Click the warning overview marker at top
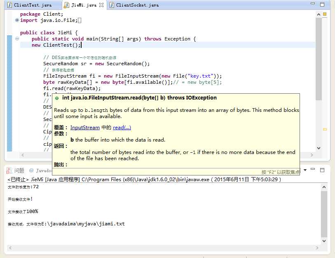 pos(325,14)
